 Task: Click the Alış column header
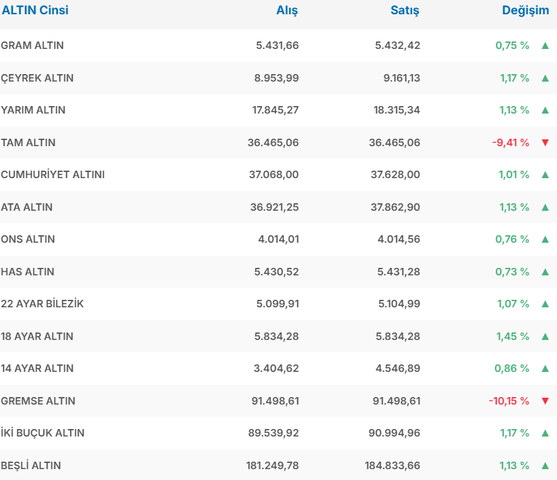[x=286, y=10]
